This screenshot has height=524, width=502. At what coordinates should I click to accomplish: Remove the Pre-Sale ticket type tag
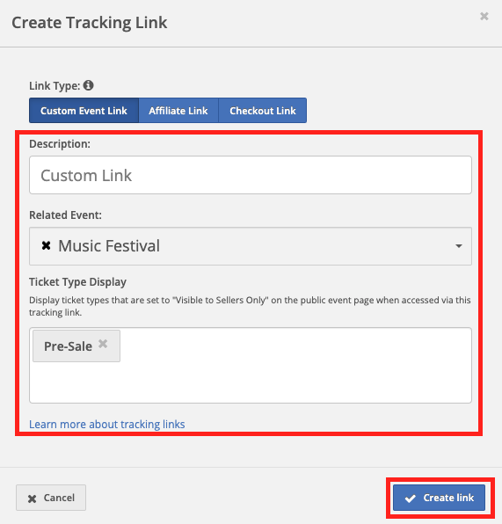coord(103,344)
